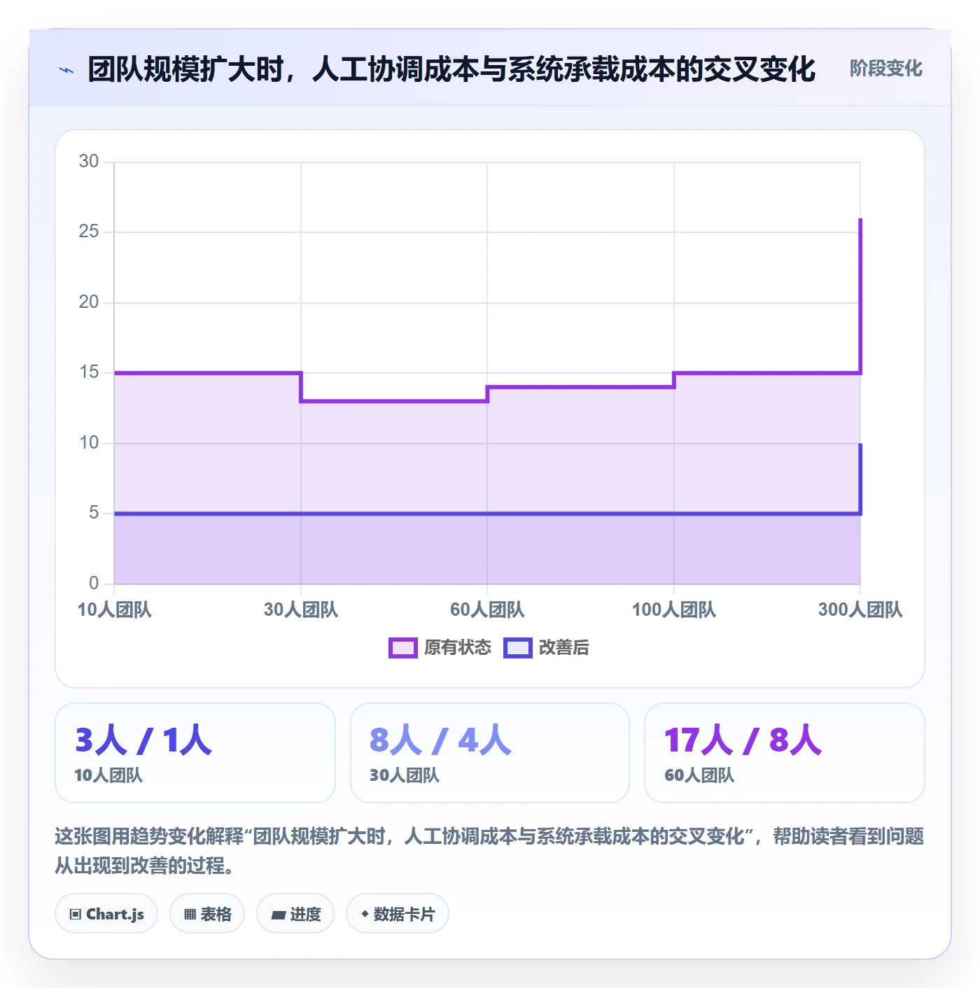Select the 进度 tag chip
This screenshot has height=988, width=980.
(295, 914)
